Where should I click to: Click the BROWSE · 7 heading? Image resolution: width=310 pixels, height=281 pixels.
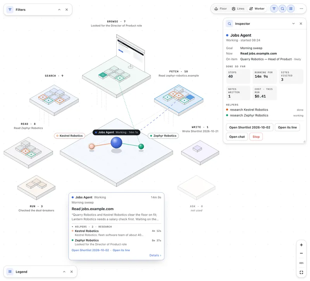(x=116, y=21)
